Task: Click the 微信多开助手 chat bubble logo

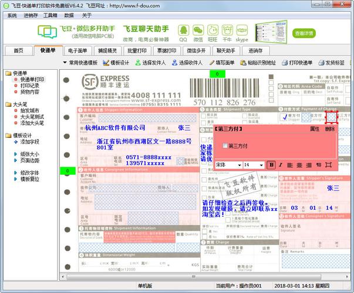Action: coord(47,32)
